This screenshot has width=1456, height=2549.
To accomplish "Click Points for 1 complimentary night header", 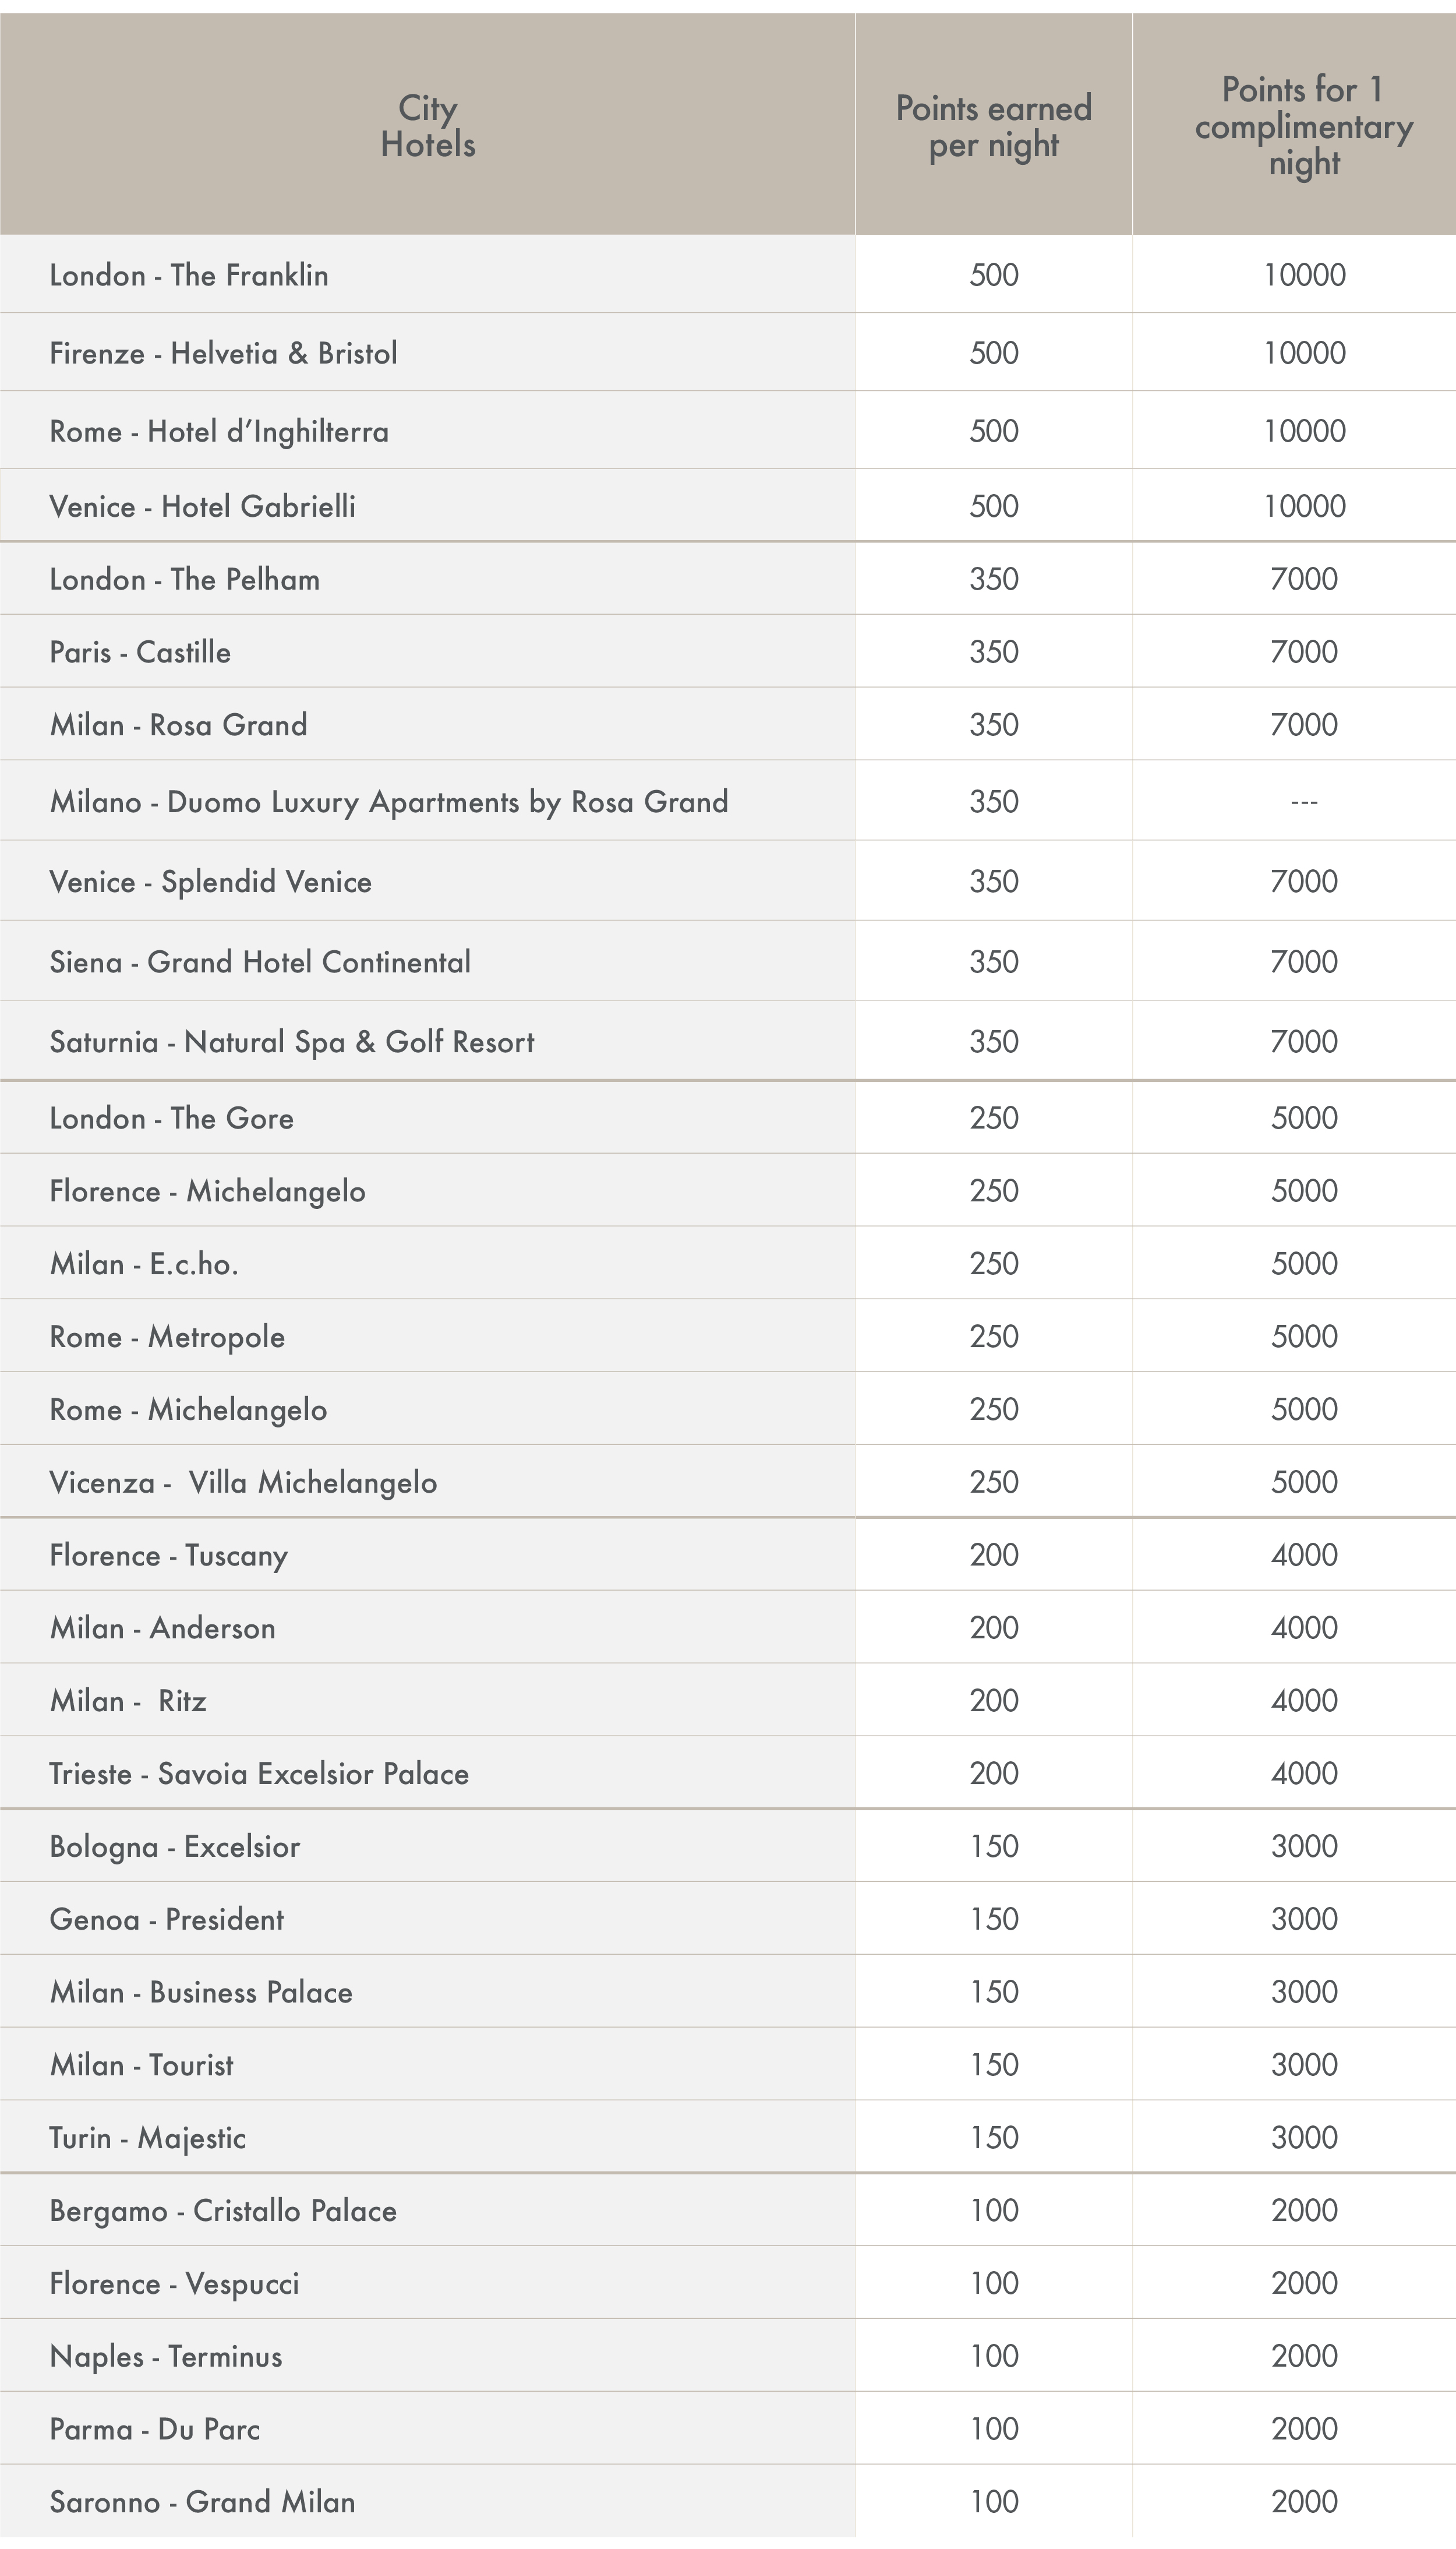I will pyautogui.click(x=1304, y=126).
